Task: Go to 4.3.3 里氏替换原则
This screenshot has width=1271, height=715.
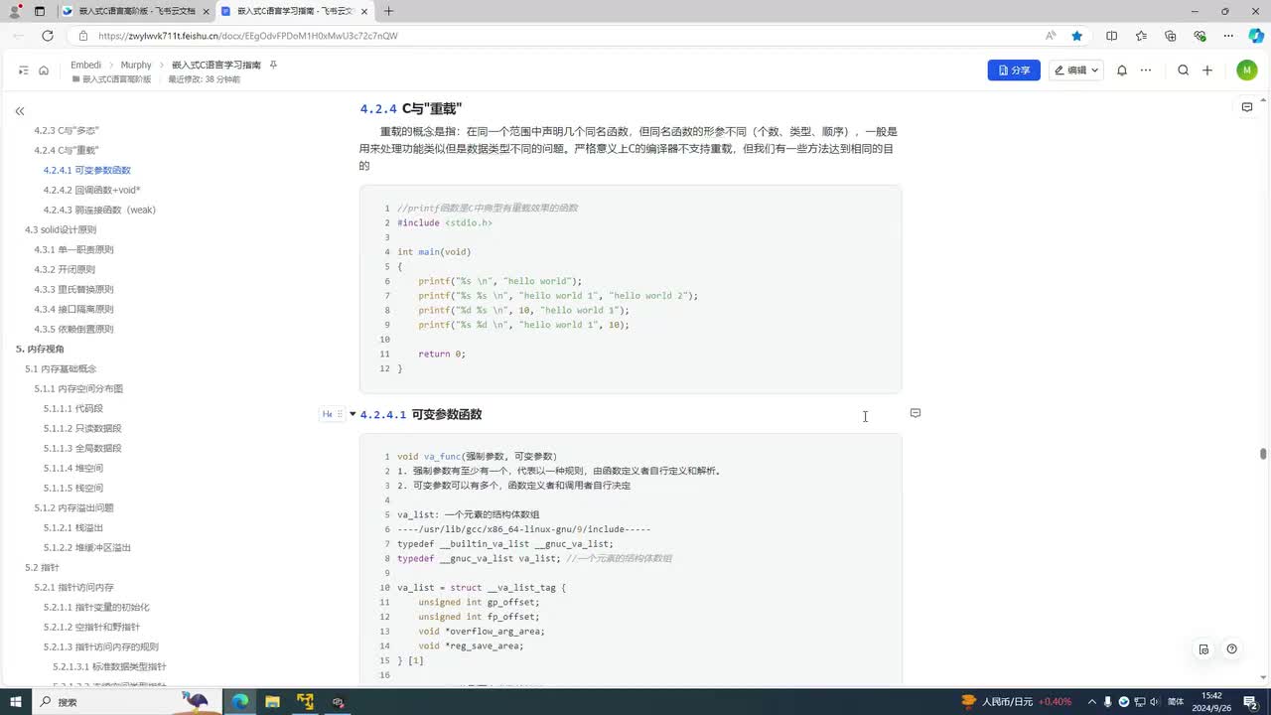Action: (x=74, y=289)
